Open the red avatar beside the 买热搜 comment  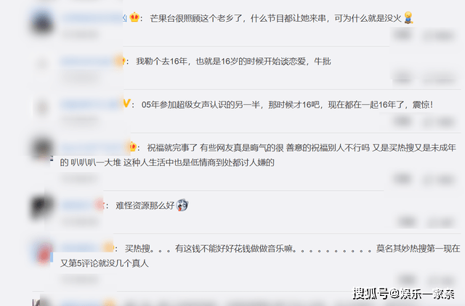coord(44,252)
